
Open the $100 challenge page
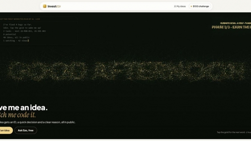click(x=200, y=6)
